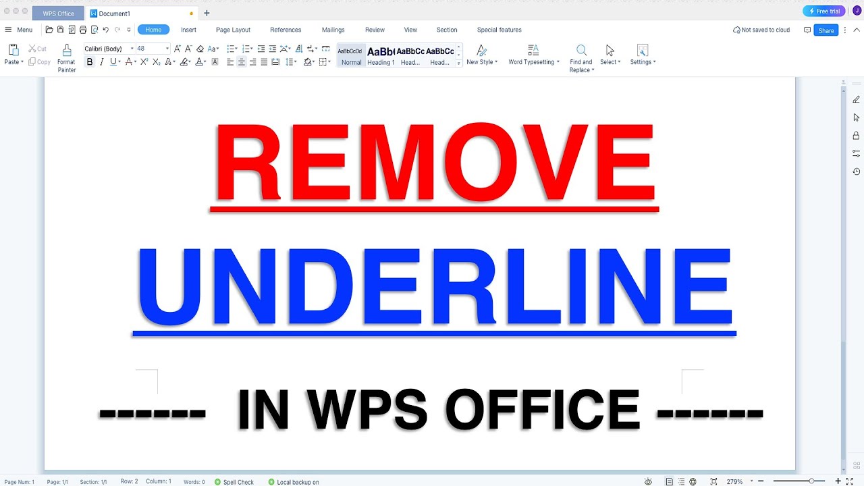Screen dimensions: 864x486
Task: Click Not saved to cloud
Action: [761, 30]
